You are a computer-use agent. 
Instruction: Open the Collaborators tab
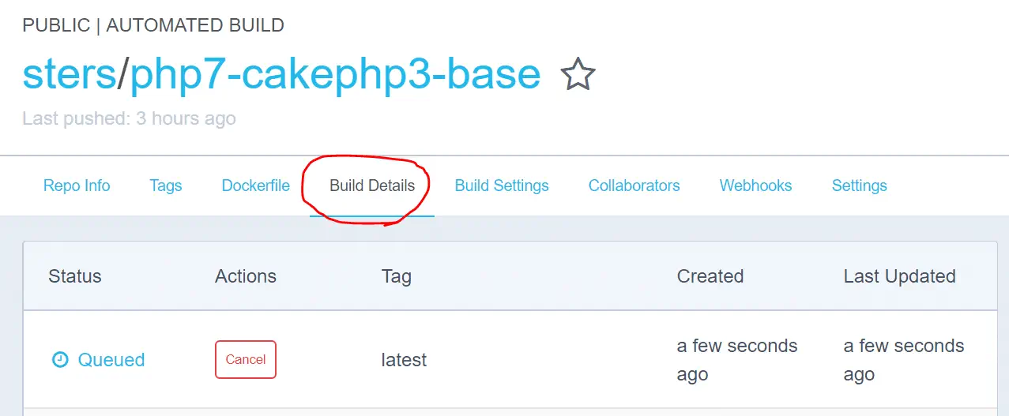tap(634, 186)
